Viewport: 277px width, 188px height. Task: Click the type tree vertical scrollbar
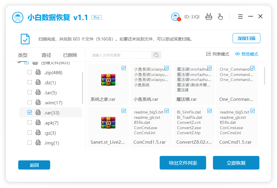pos(83,88)
